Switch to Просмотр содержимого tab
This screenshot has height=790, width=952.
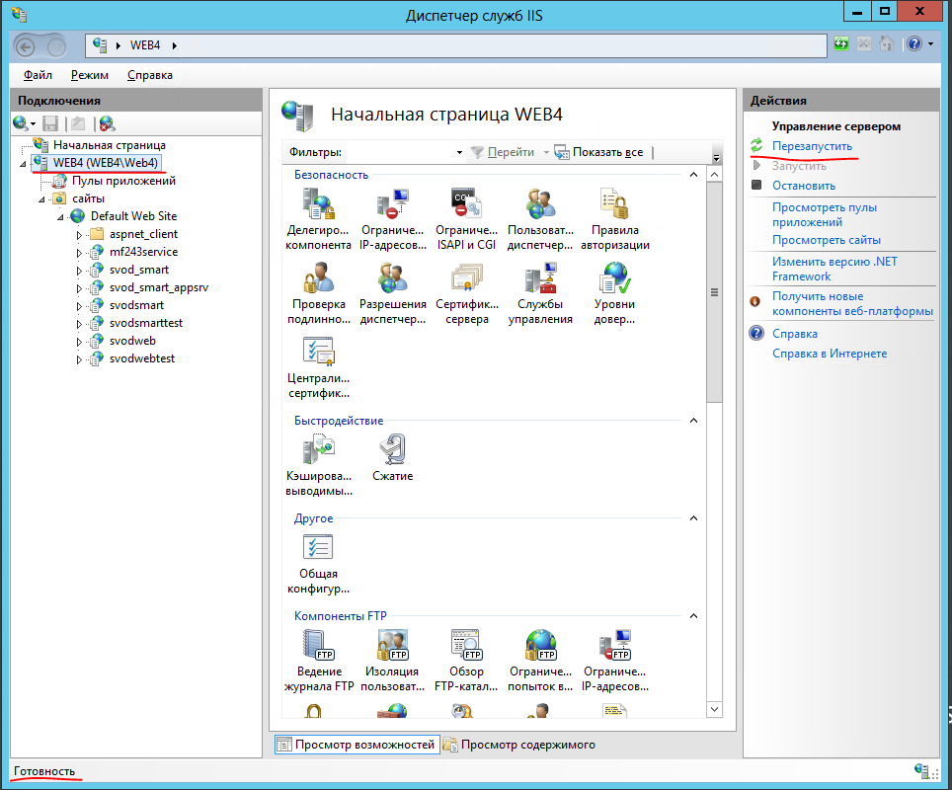pyautogui.click(x=519, y=745)
